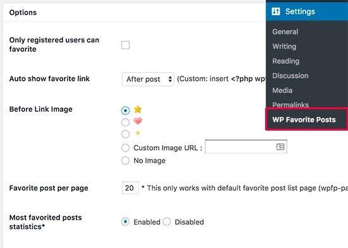348x248 pixels.
Task: Check Only registered users can favorite
Action: point(125,45)
